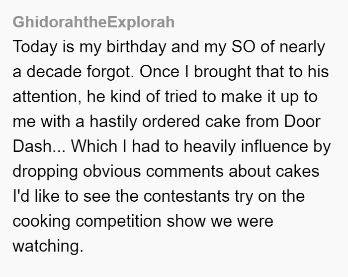Click the word "Door" ending the fourth line
The image size is (348, 277).
[x=302, y=122]
